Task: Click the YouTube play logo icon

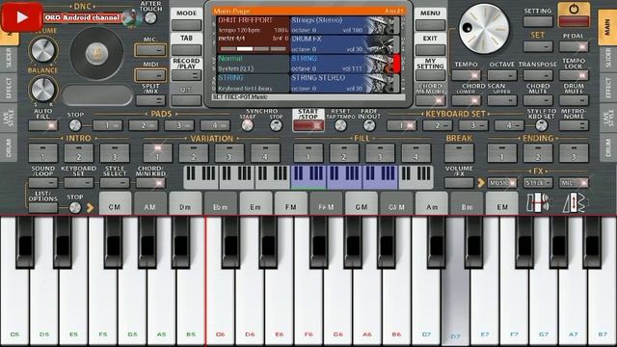Action: (22, 17)
